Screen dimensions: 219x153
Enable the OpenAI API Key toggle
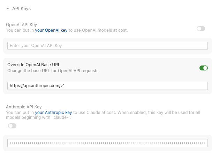[201, 29]
